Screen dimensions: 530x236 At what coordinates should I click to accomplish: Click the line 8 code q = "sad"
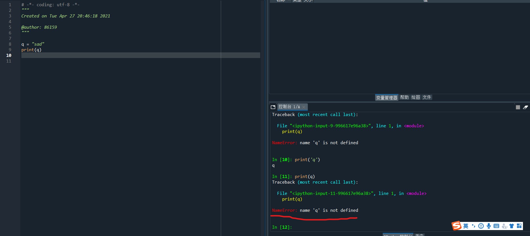click(33, 44)
